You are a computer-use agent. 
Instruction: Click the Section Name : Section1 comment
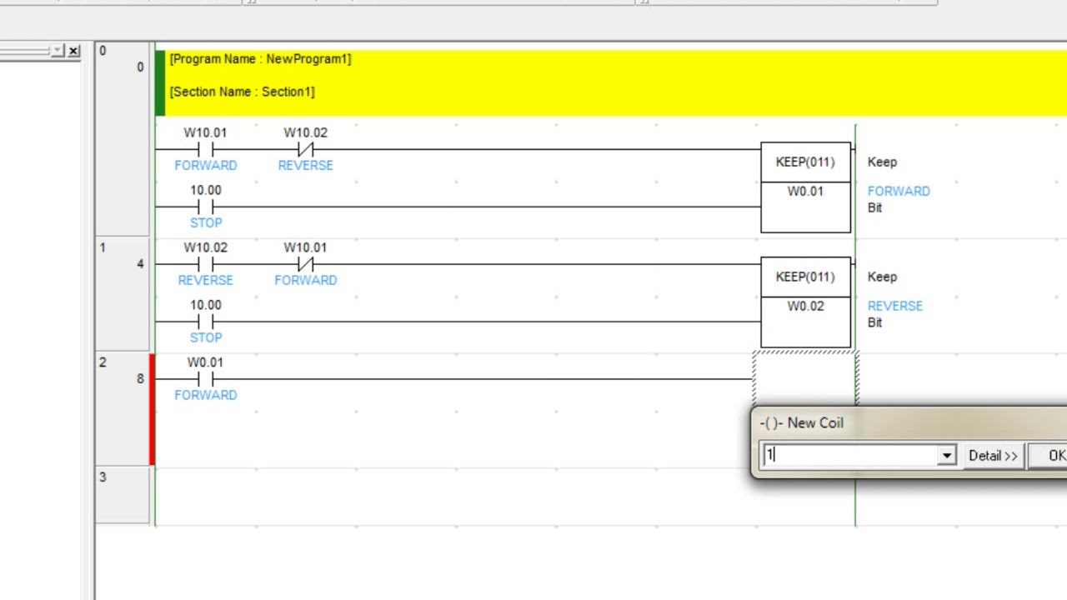(x=242, y=92)
